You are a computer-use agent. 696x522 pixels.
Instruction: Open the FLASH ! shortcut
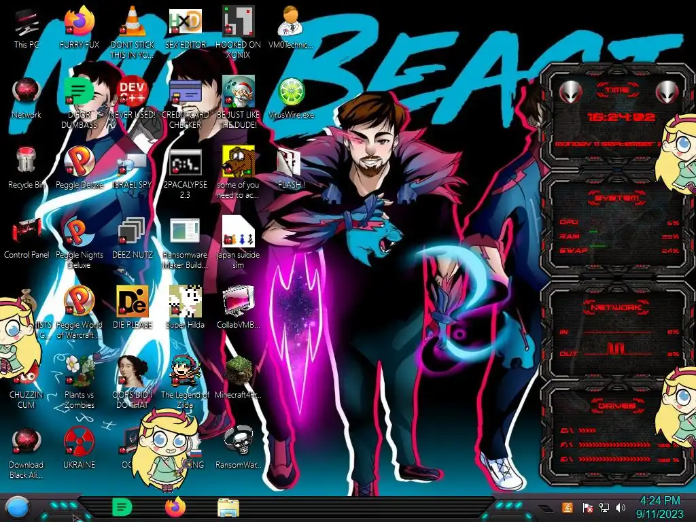[291, 169]
